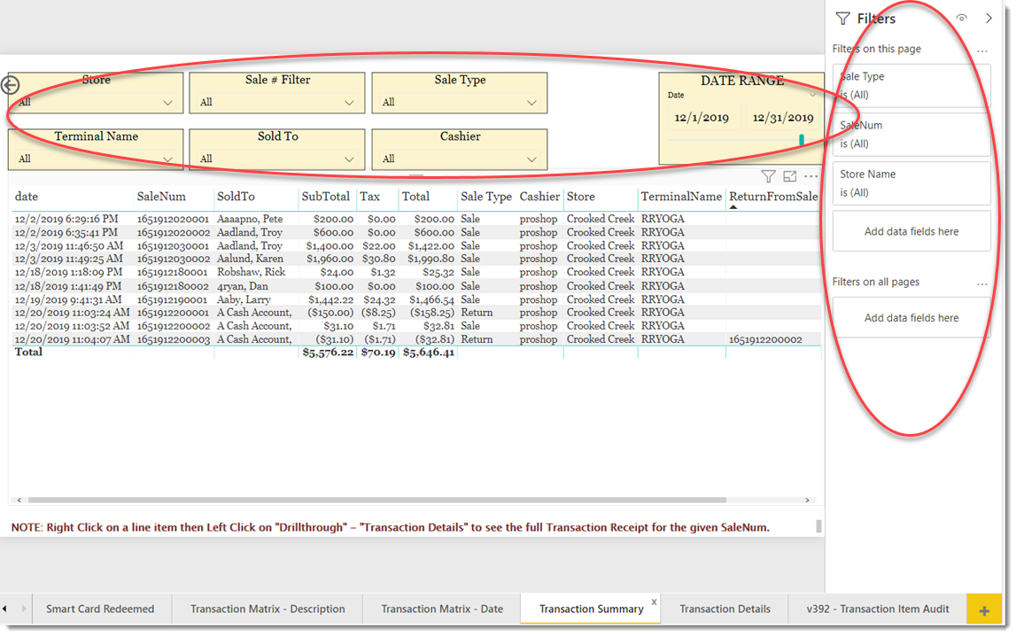Open the table's filter funnel icon

click(769, 176)
